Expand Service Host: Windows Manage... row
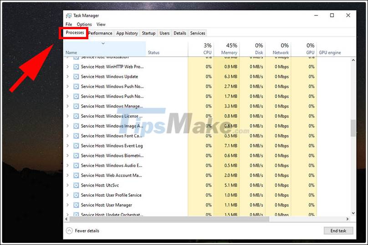The image size is (368, 245). coord(67,106)
